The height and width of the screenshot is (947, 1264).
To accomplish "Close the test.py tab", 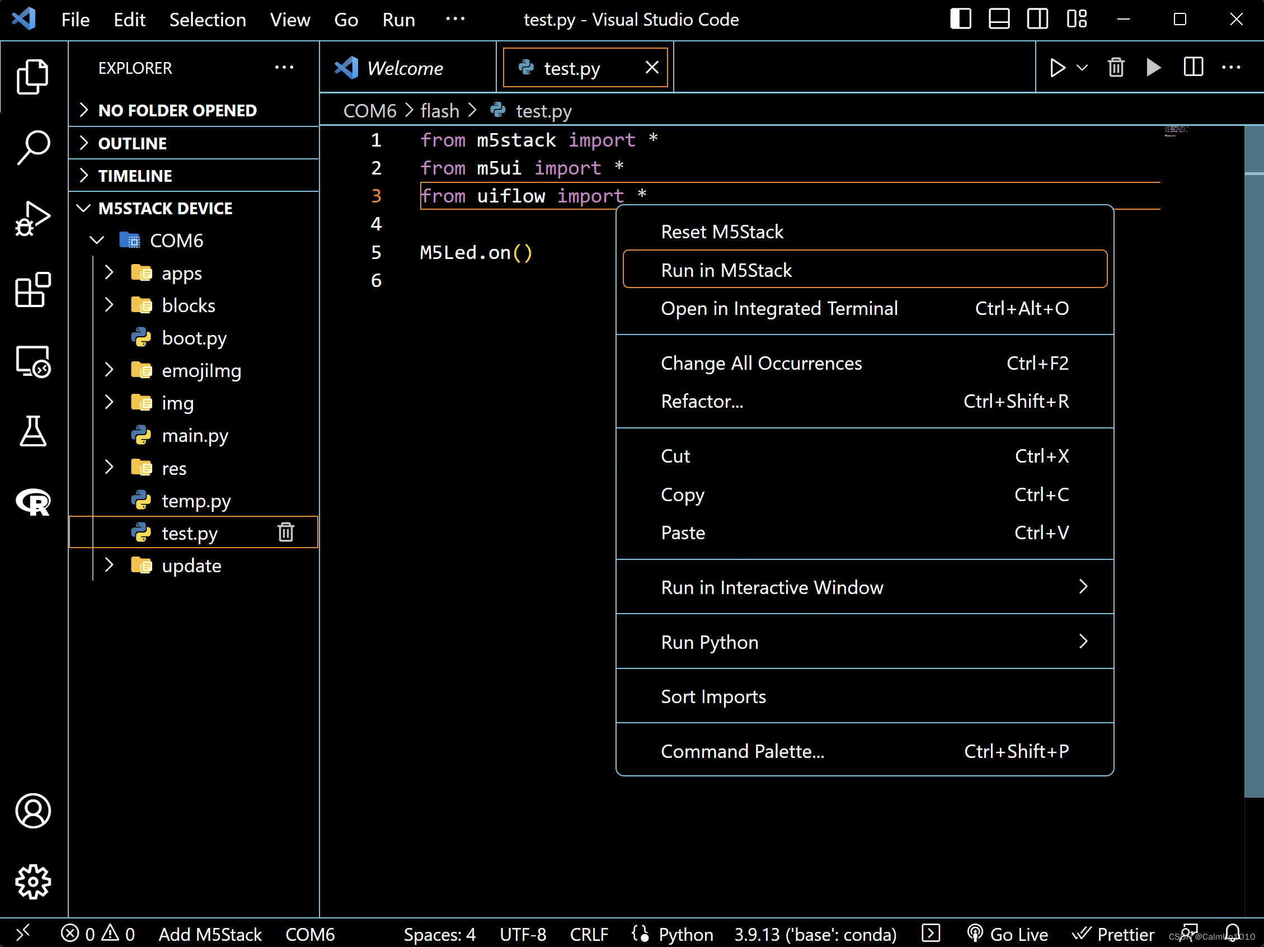I will tap(652, 68).
